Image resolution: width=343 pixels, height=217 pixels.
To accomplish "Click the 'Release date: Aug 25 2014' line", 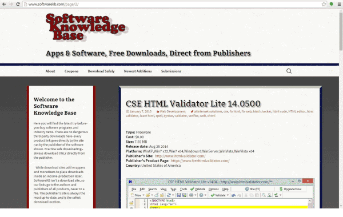I will 147,147.
